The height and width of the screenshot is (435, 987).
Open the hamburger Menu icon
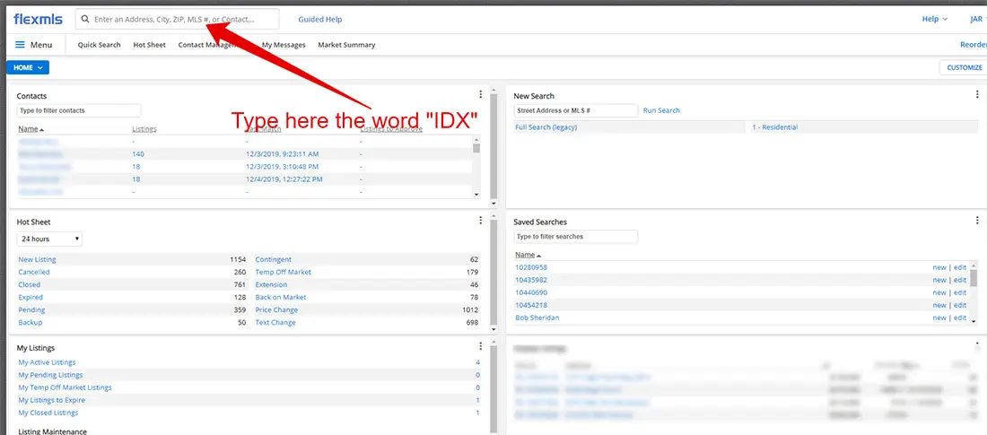point(20,45)
